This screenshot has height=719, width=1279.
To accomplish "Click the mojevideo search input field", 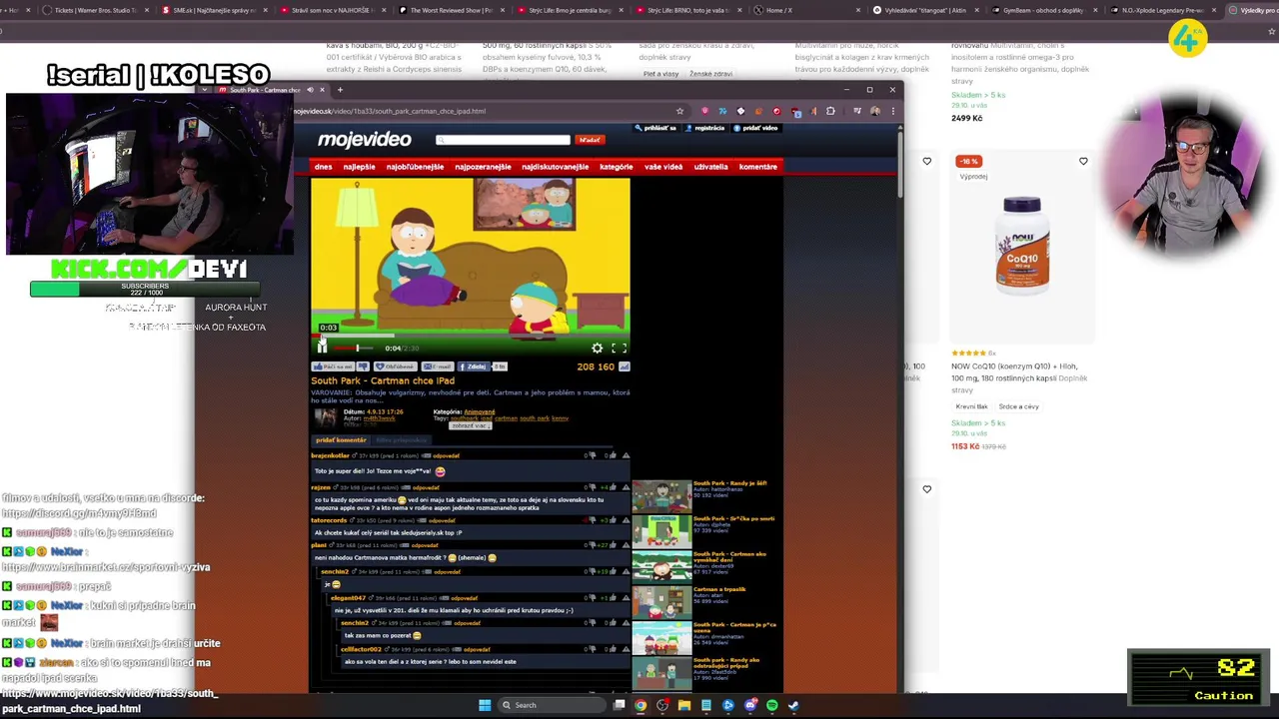I will tap(503, 140).
